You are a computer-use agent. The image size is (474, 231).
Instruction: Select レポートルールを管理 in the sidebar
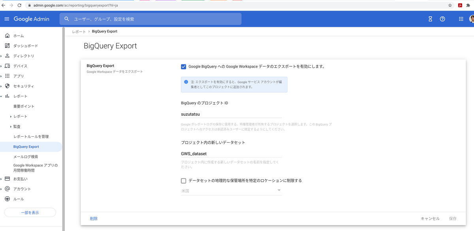tap(31, 136)
